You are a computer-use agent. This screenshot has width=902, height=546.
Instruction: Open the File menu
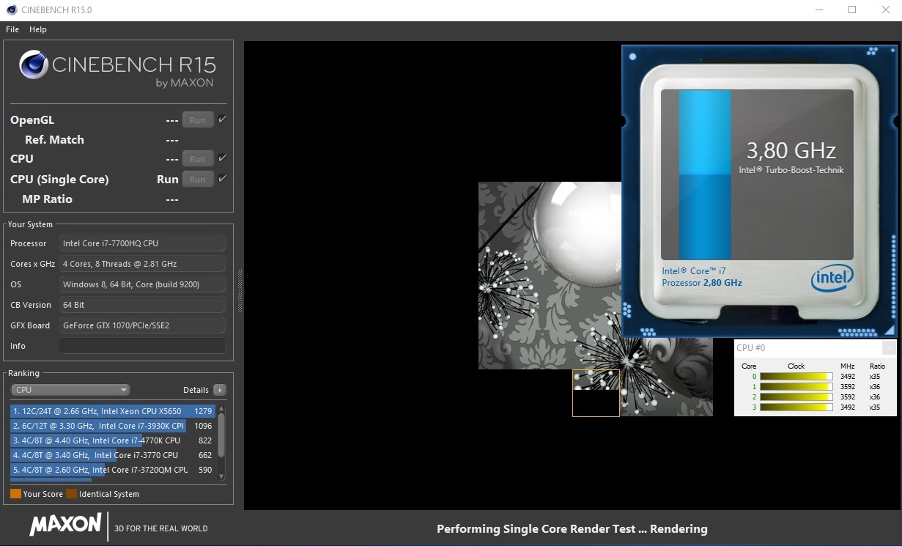12,29
